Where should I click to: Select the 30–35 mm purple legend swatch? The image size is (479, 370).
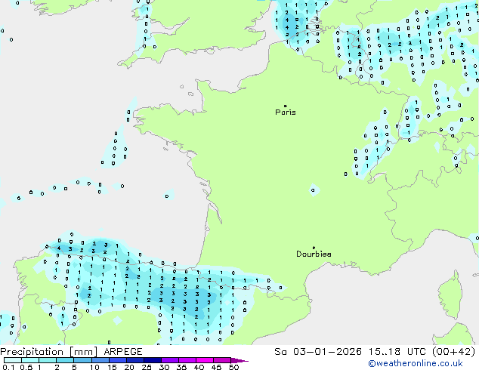click(170, 360)
